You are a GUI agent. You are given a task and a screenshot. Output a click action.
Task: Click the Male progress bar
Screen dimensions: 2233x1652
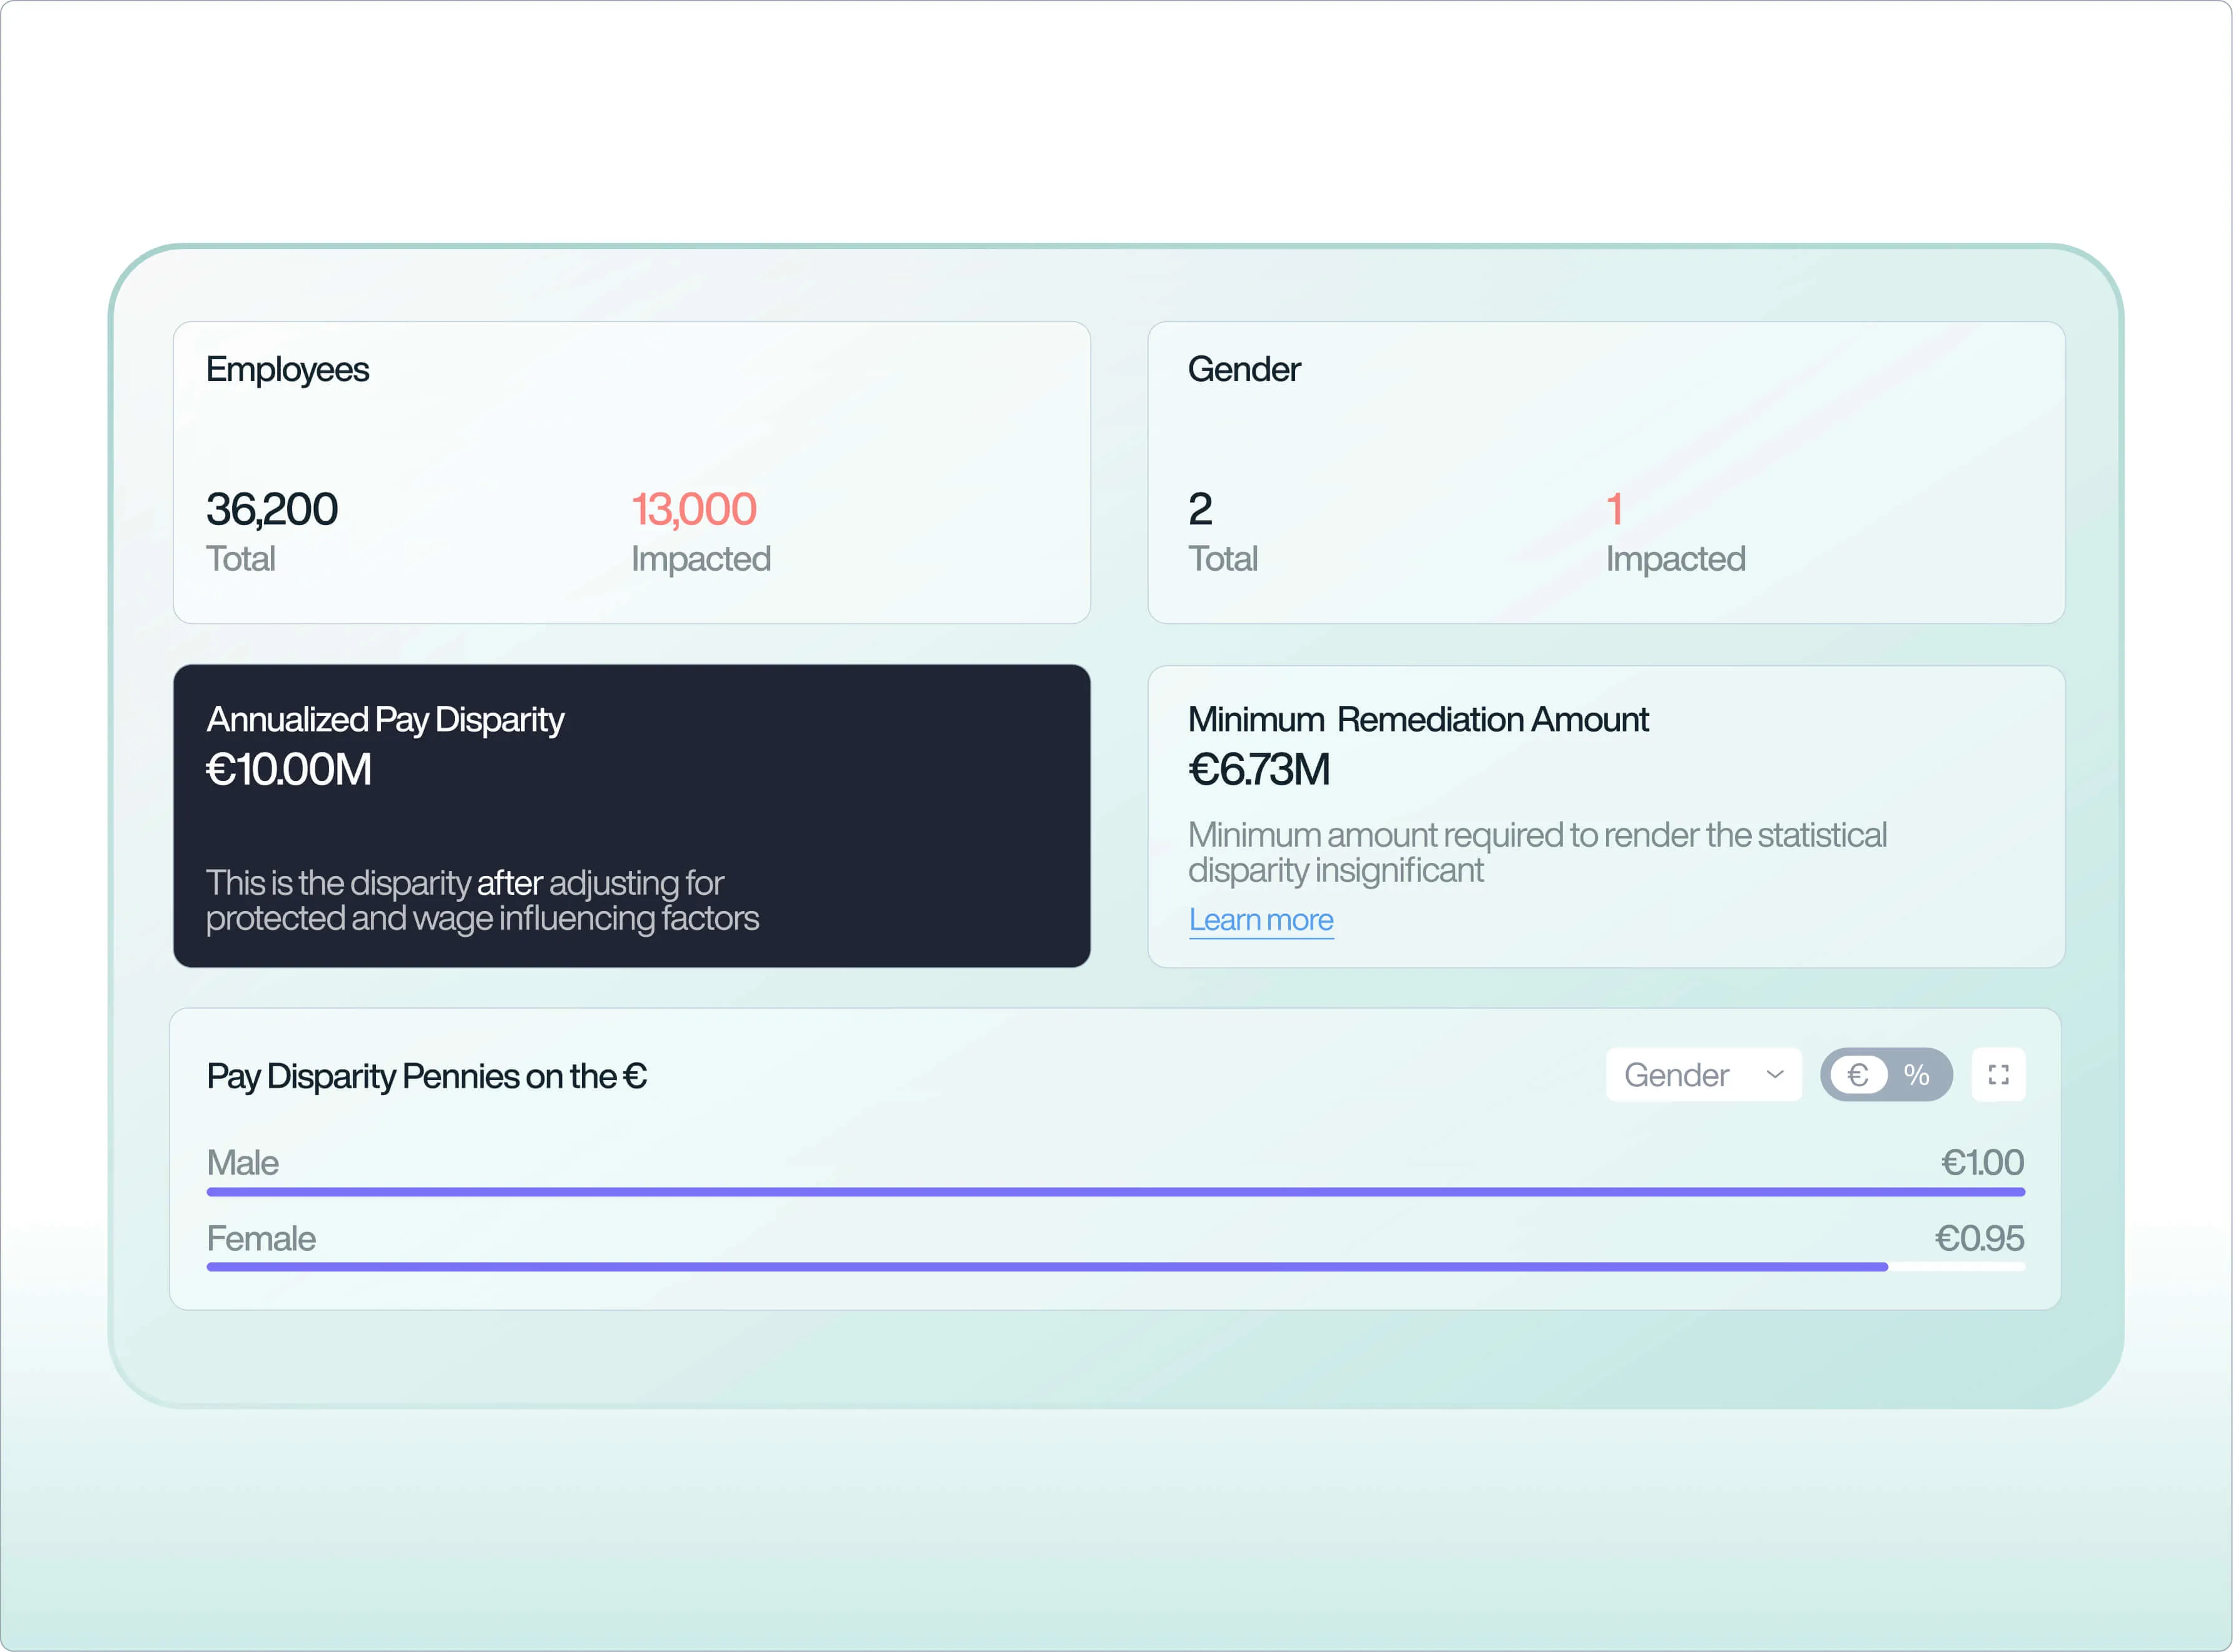pos(1116,1192)
